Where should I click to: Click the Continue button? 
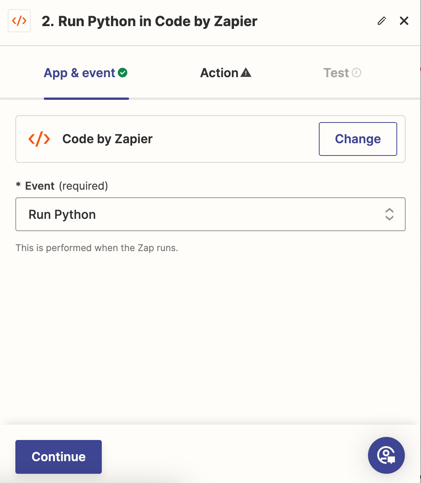pyautogui.click(x=58, y=457)
